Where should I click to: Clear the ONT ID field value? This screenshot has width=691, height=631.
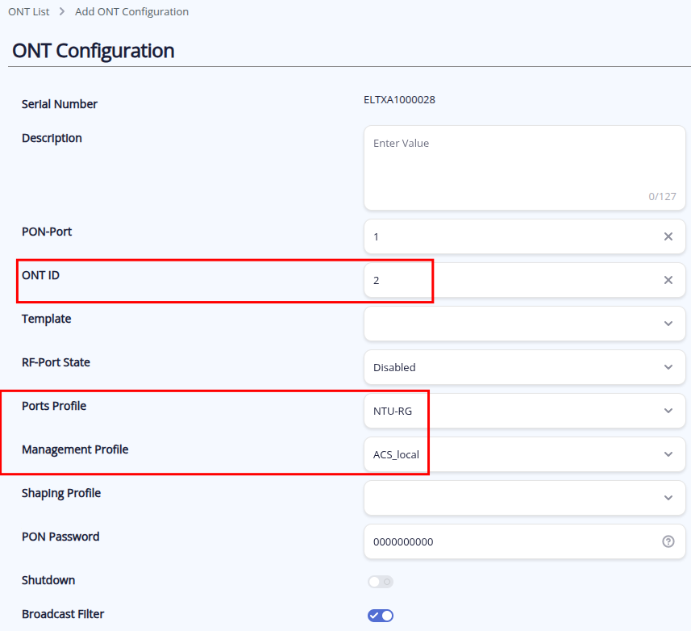coord(668,280)
